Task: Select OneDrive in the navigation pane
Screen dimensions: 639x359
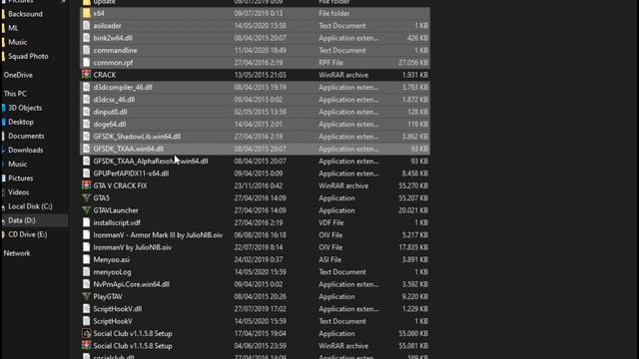Action: tap(18, 75)
